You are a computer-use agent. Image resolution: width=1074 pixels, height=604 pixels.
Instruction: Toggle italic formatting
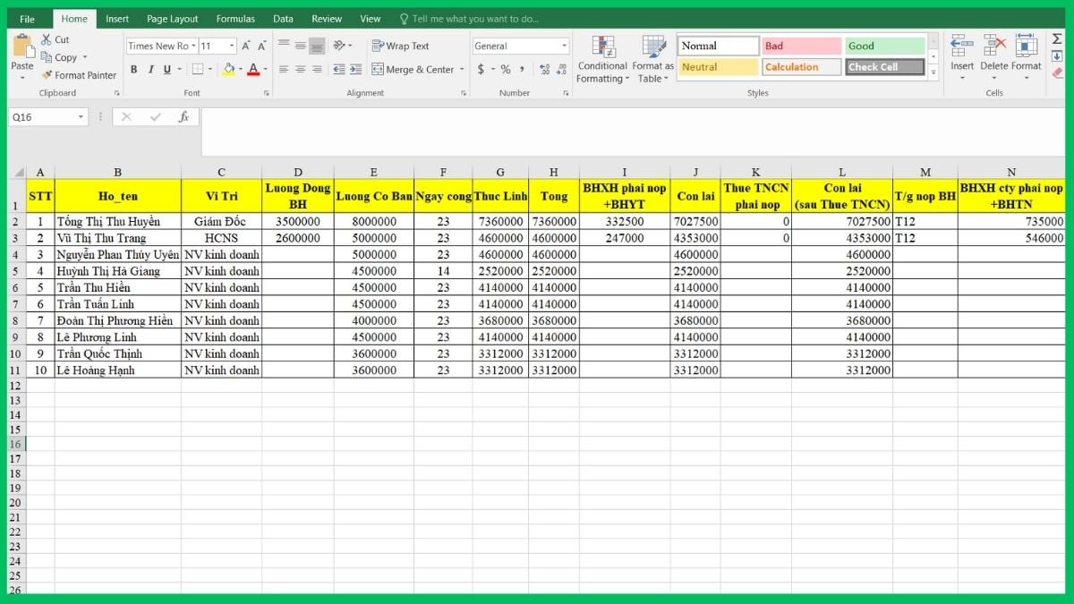tap(149, 68)
